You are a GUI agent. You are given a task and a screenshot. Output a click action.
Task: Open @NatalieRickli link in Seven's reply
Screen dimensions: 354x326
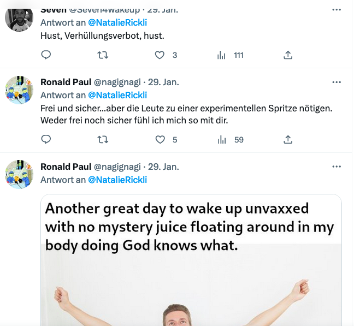click(117, 22)
